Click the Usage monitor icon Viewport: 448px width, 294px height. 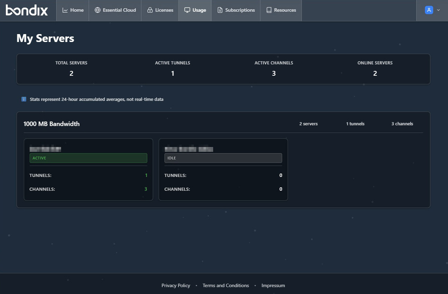[187, 10]
